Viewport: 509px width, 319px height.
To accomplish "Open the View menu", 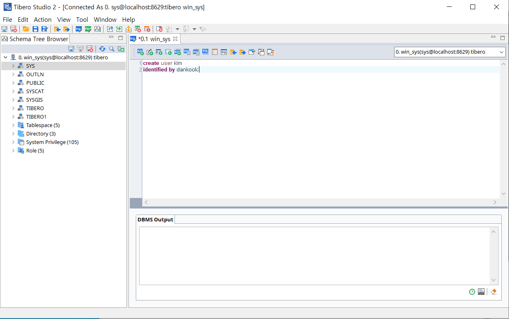I will pyautogui.click(x=64, y=19).
